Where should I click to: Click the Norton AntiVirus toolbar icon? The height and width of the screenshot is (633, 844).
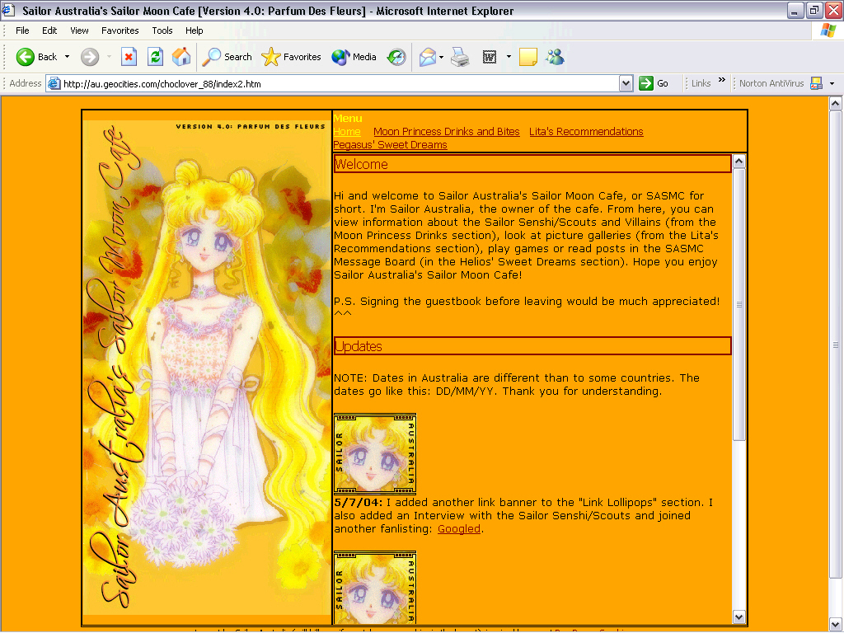pos(817,83)
